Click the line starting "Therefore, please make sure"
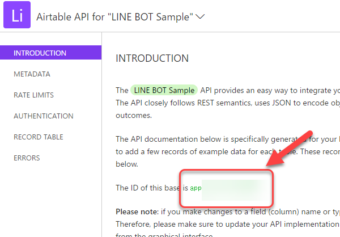Screen dimensions: 340x237 (x=227, y=222)
